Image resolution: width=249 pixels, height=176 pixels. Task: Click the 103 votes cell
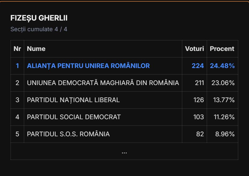pyautogui.click(x=199, y=117)
